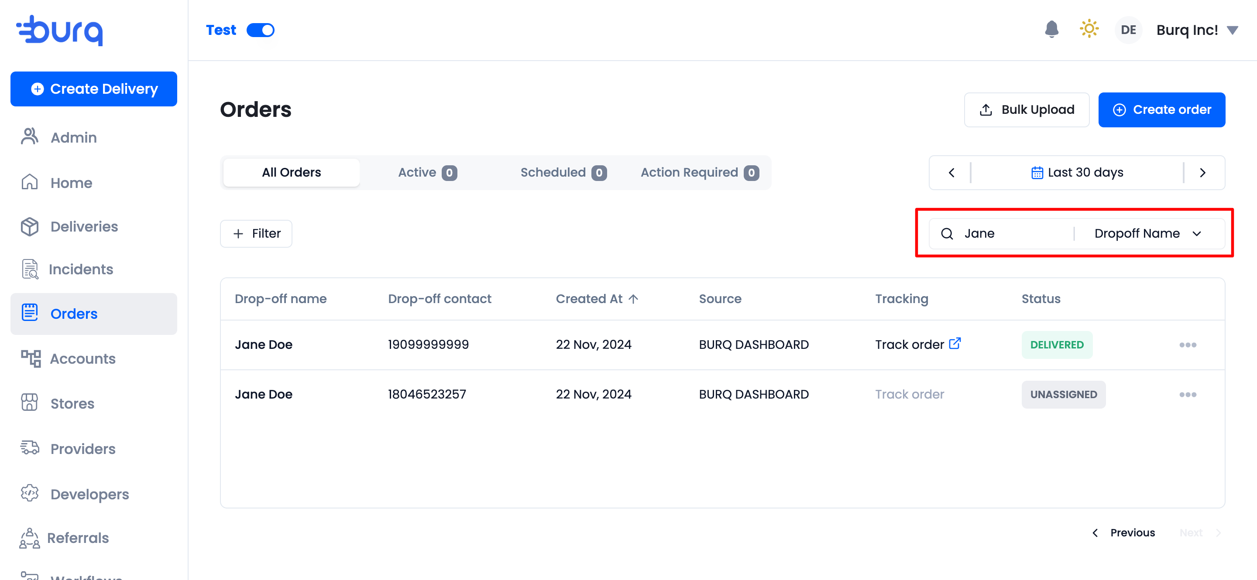This screenshot has width=1257, height=580.
Task: Switch to the Scheduled tab
Action: pos(563,173)
